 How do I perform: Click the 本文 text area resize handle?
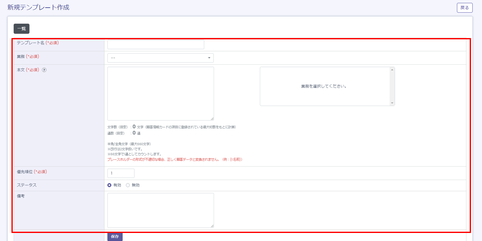pos(212,118)
